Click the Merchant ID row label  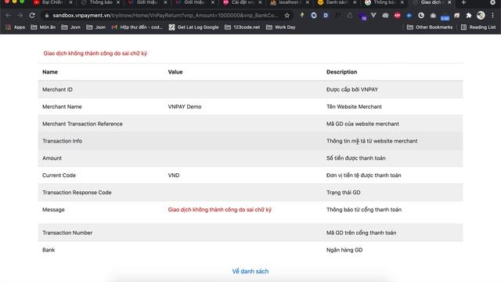(x=57, y=89)
